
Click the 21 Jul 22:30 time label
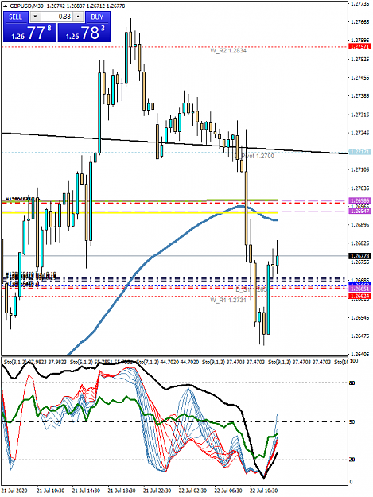point(157,491)
